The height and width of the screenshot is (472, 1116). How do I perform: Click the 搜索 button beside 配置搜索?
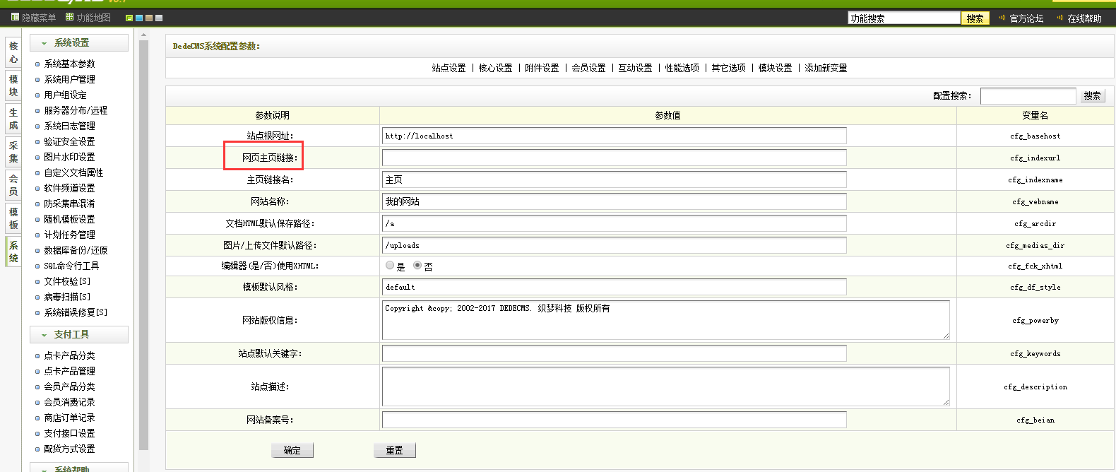[1092, 95]
